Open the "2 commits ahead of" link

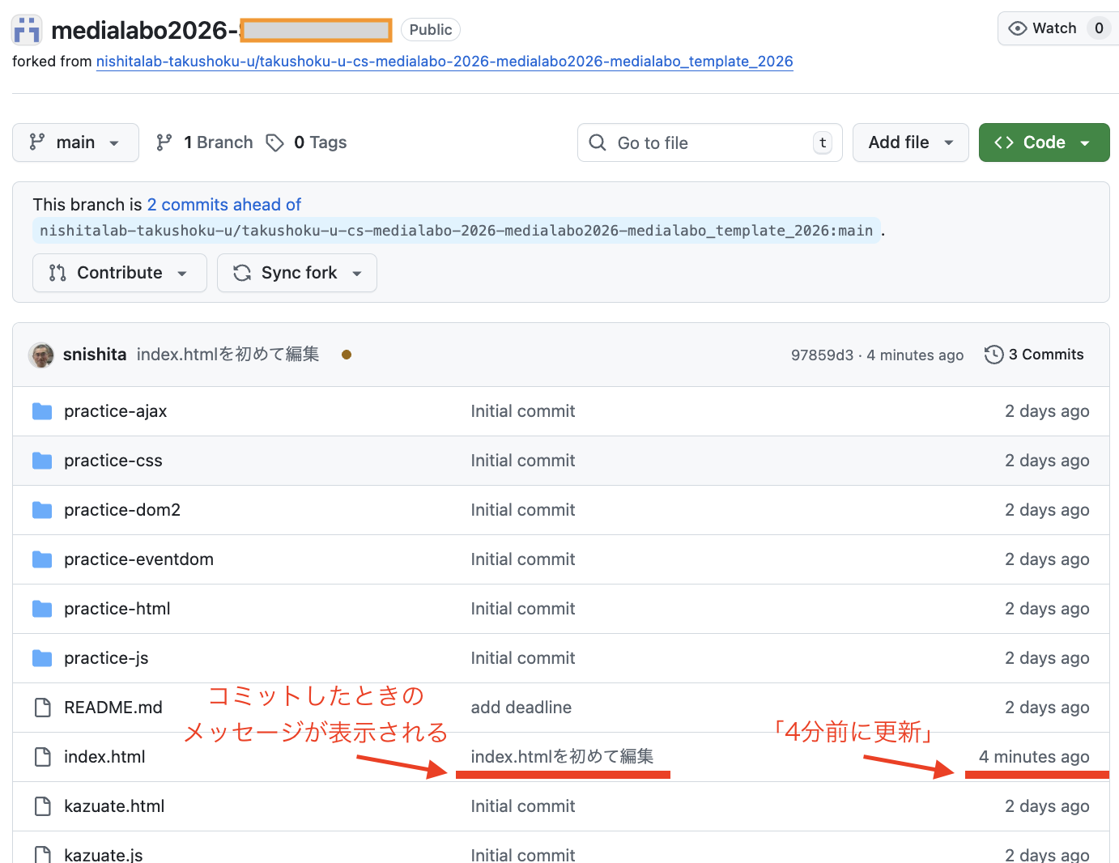[224, 204]
